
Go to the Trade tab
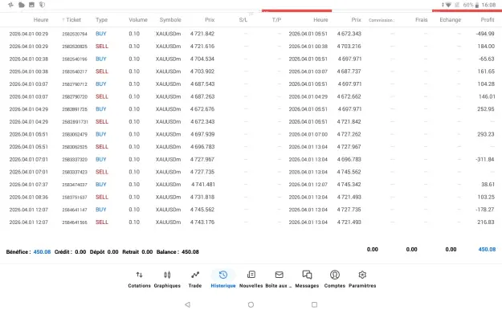click(x=195, y=279)
